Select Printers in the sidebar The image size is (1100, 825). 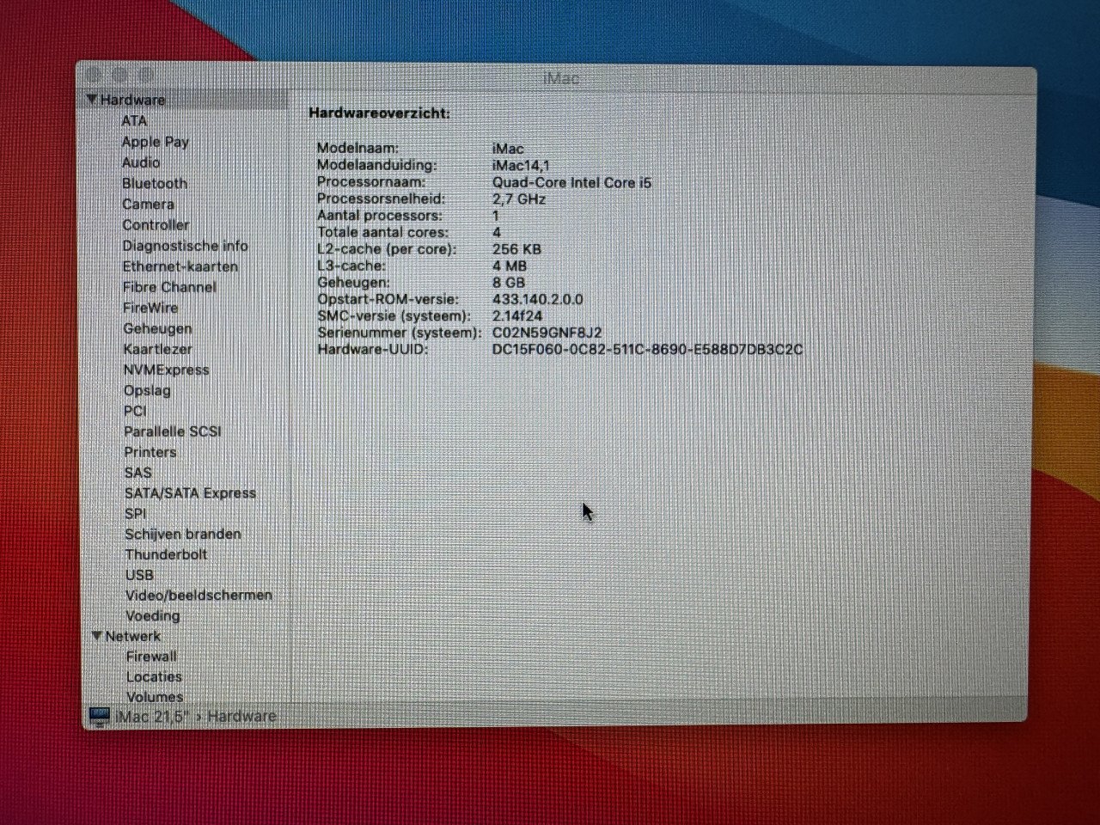point(150,452)
